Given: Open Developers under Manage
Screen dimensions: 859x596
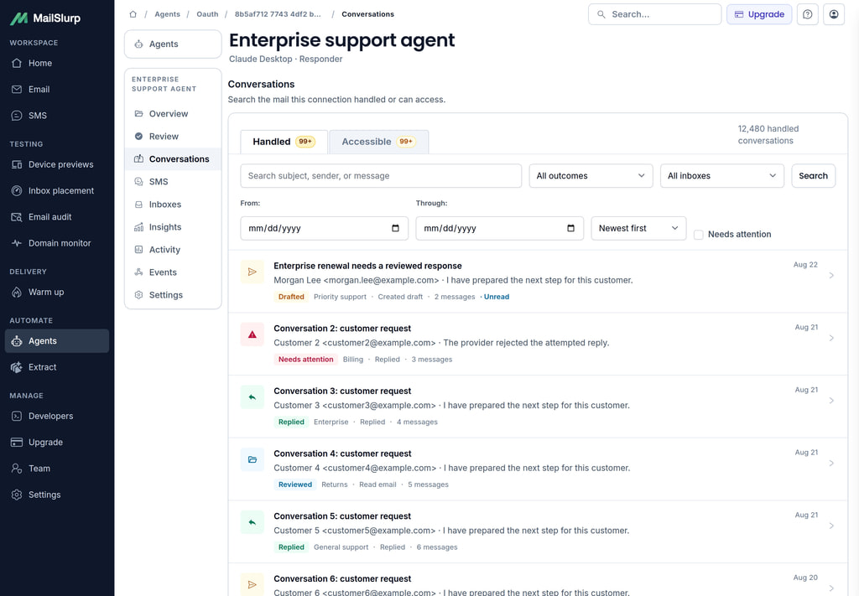Looking at the screenshot, I should pos(57,416).
